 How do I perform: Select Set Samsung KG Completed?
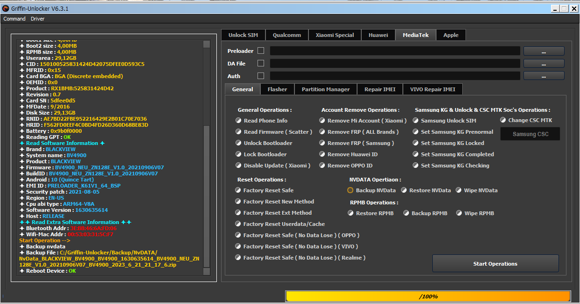click(x=453, y=154)
